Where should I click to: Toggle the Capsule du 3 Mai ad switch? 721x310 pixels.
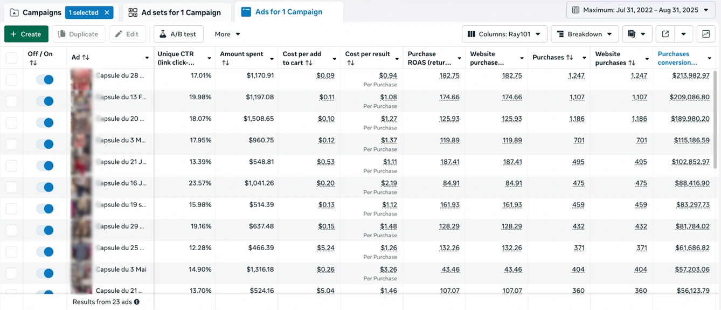45,273
